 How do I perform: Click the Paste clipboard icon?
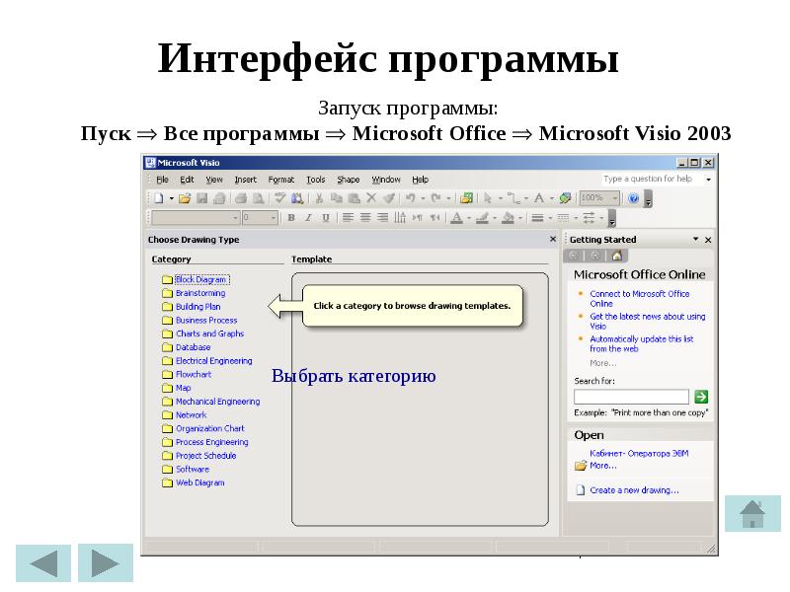[355, 198]
